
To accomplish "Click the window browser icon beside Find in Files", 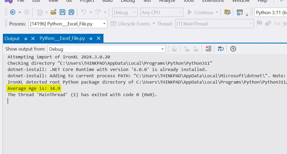I will pos(239,12).
